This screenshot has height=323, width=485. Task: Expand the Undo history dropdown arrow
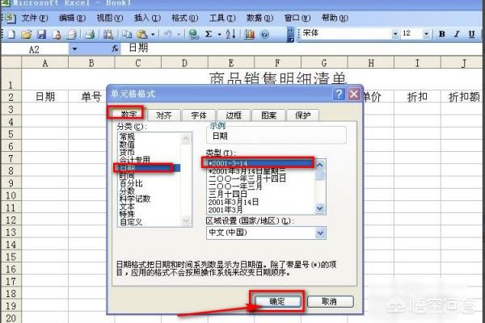179,34
